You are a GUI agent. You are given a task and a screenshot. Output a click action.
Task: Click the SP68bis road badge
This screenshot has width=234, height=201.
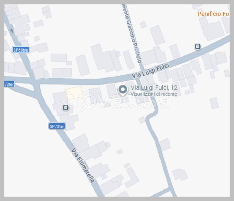[x=21, y=50]
